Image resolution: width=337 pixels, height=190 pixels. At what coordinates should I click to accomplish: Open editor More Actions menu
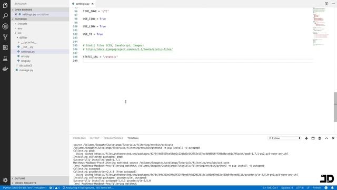pyautogui.click(x=333, y=4)
